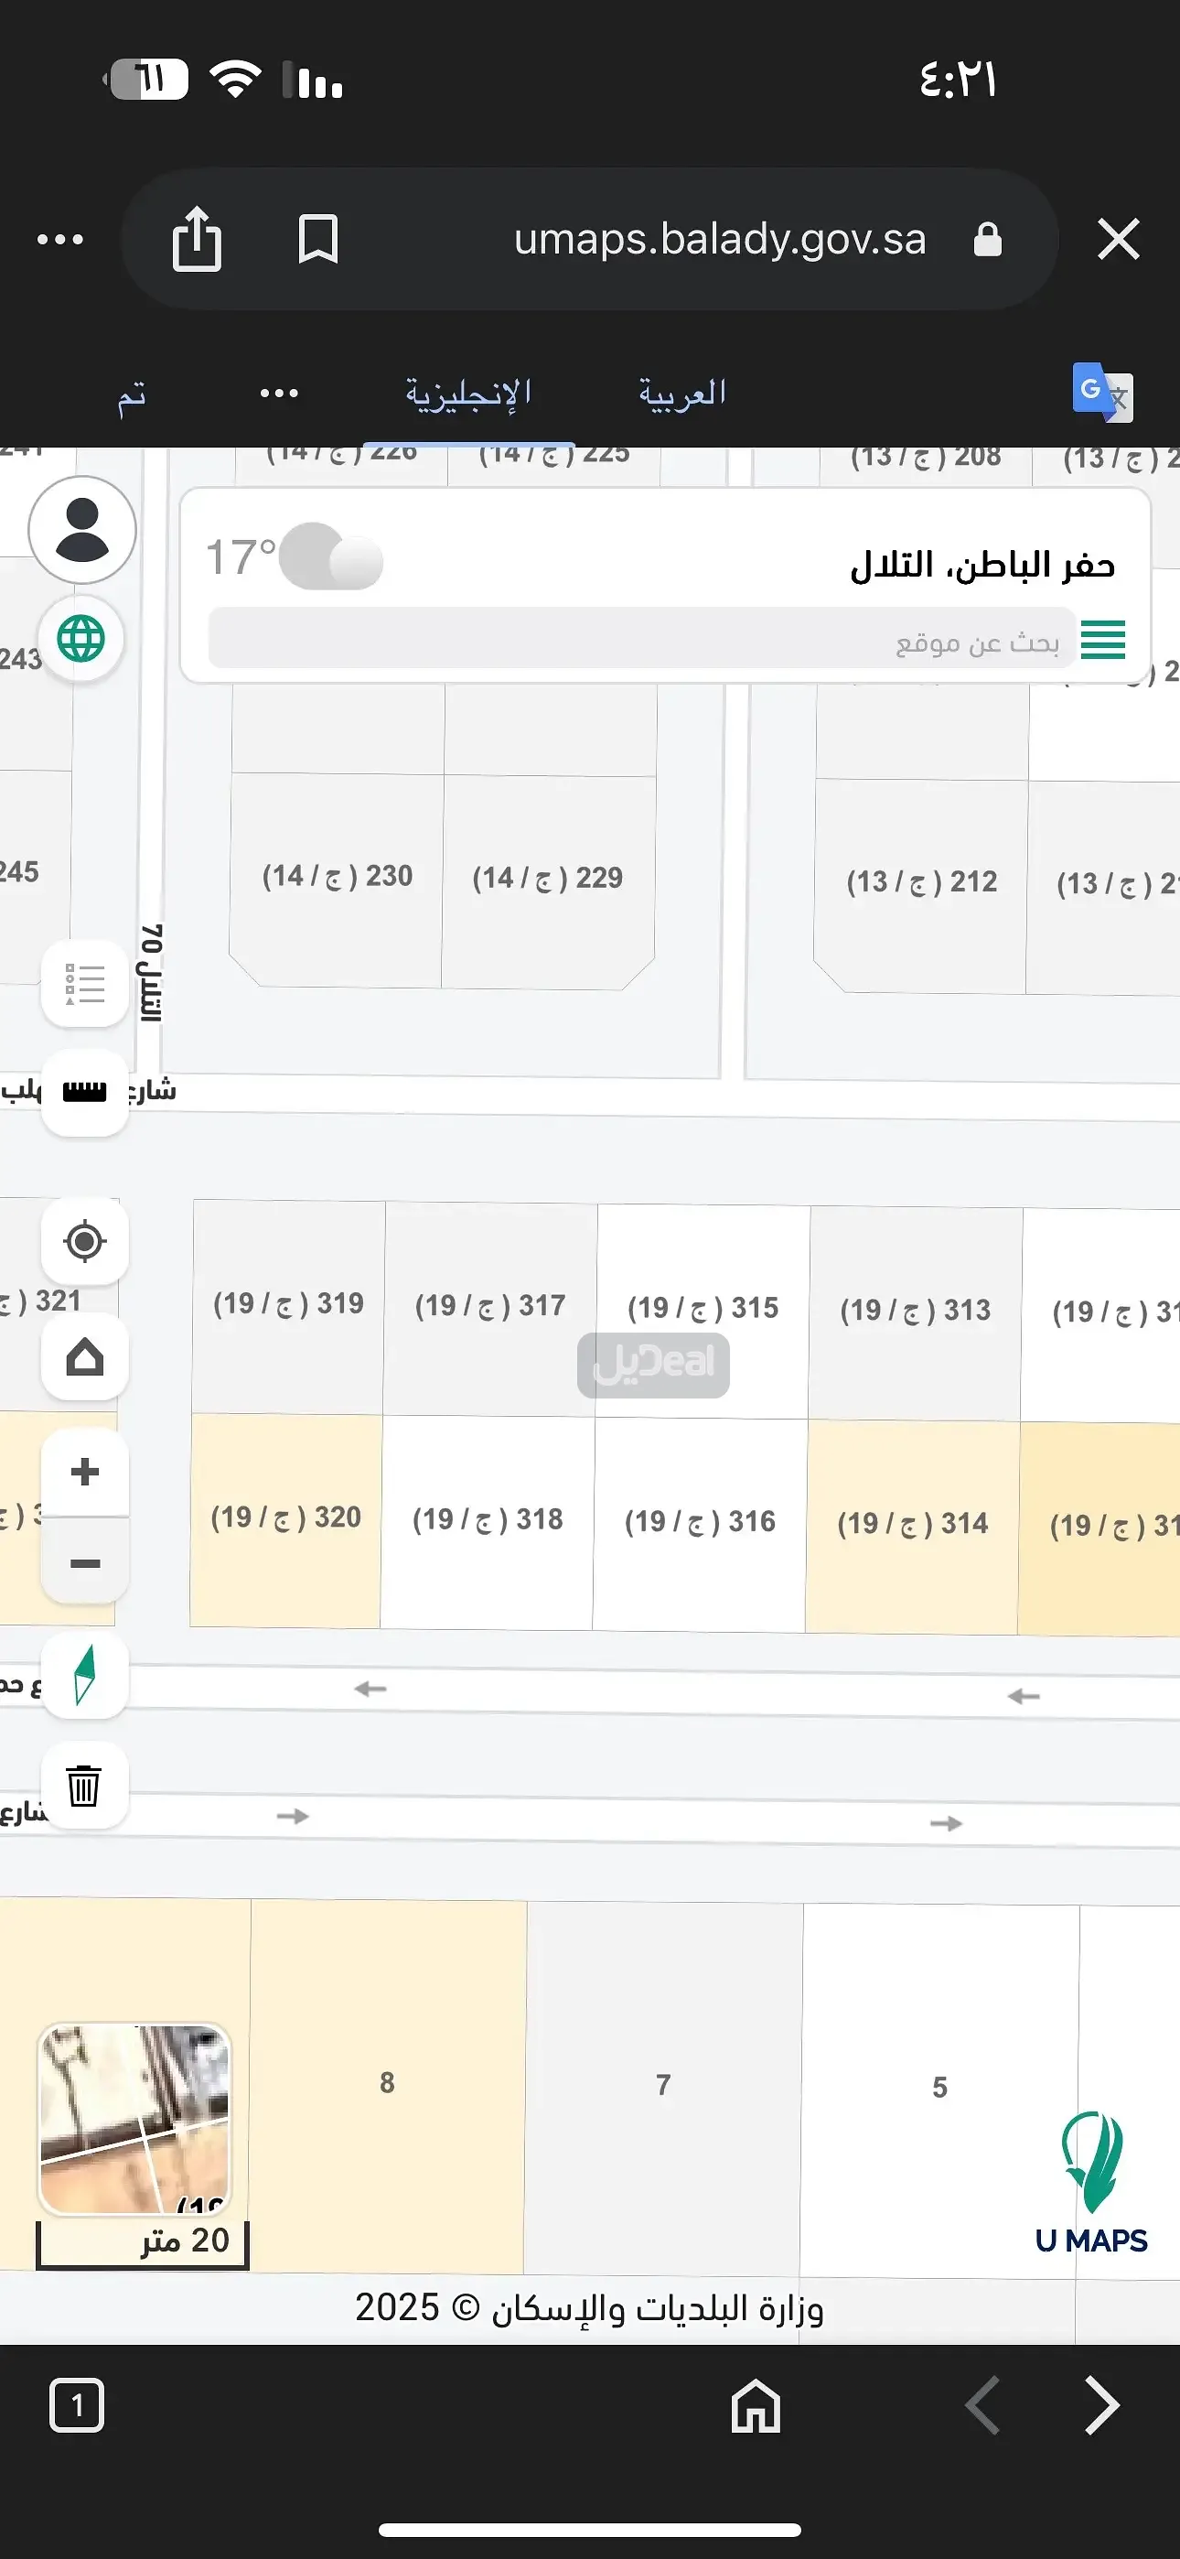
Task: Switch to الإنجليزية translation tab
Action: tap(467, 394)
